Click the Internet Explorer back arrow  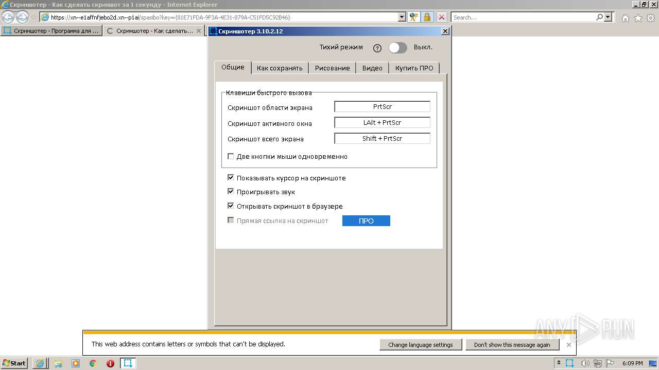pyautogui.click(x=8, y=17)
